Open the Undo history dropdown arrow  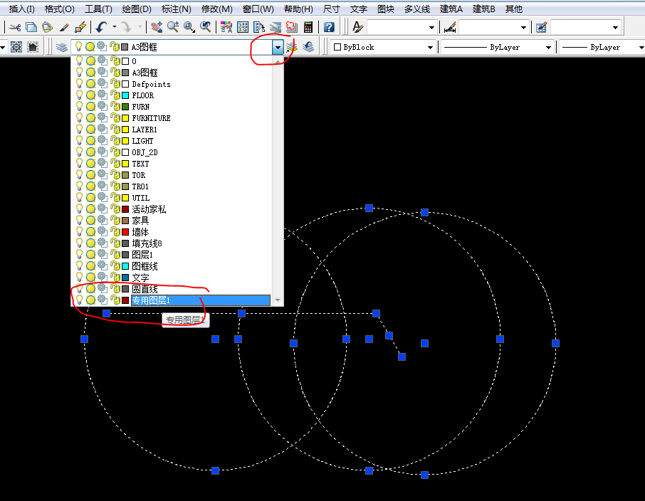tap(115, 28)
